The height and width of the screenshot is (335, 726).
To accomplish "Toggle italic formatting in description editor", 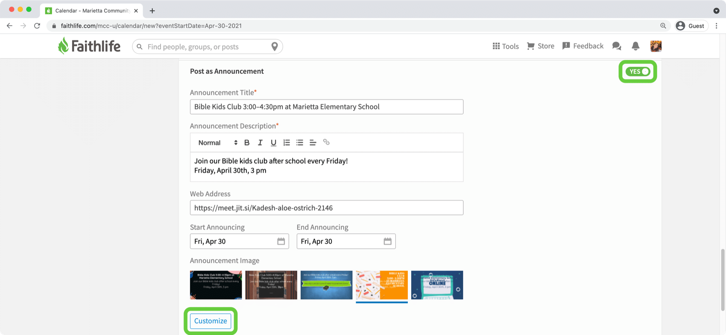I will 260,143.
